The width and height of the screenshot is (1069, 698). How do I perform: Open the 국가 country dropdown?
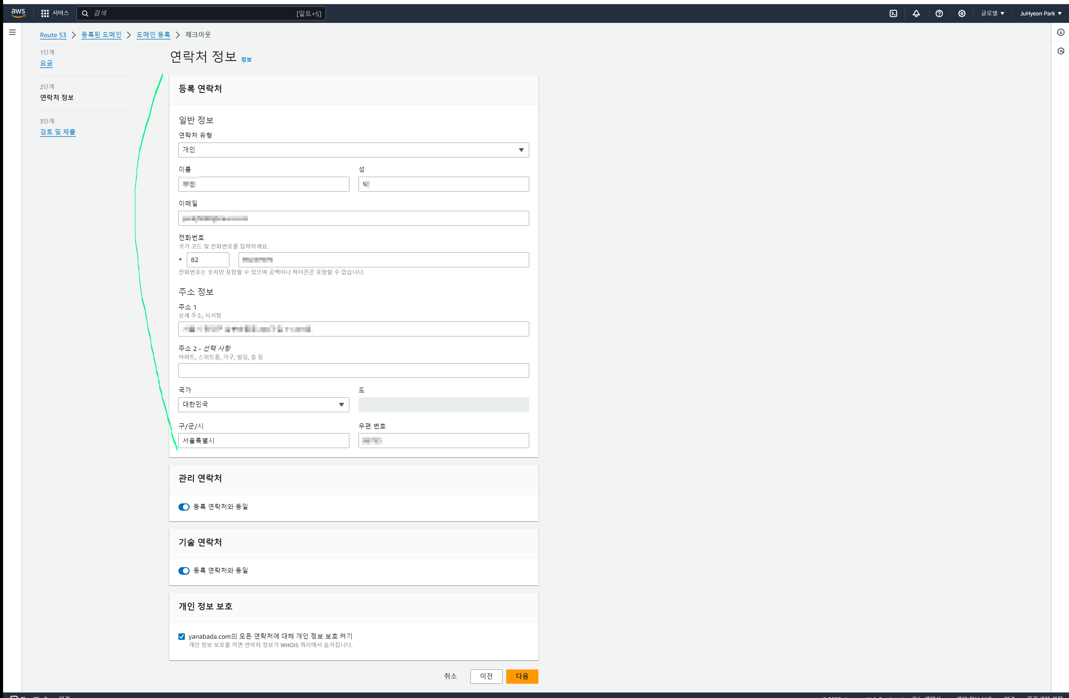tap(264, 405)
